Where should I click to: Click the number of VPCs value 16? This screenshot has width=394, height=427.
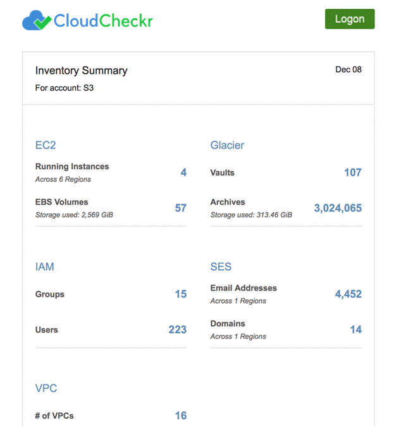click(181, 416)
